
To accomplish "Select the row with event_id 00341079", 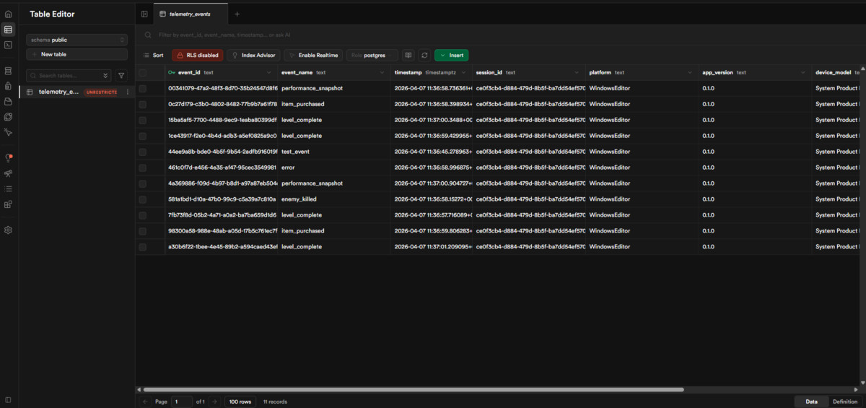I will click(x=143, y=88).
